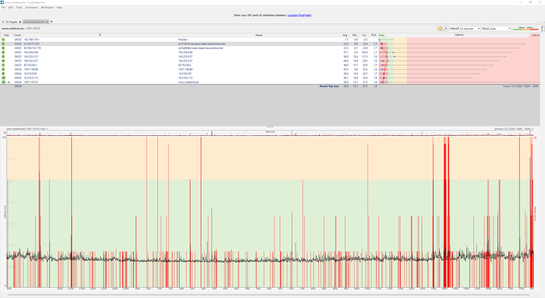Open the Interval dropdown showing 2.5 seconds
The width and height of the screenshot is (545, 298).
pyautogui.click(x=470, y=28)
